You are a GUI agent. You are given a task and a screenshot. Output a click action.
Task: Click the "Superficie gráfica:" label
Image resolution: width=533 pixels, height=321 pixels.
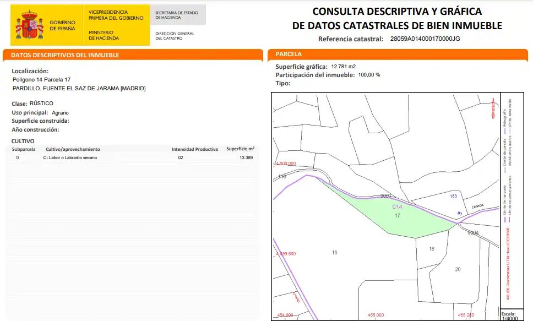click(x=302, y=67)
